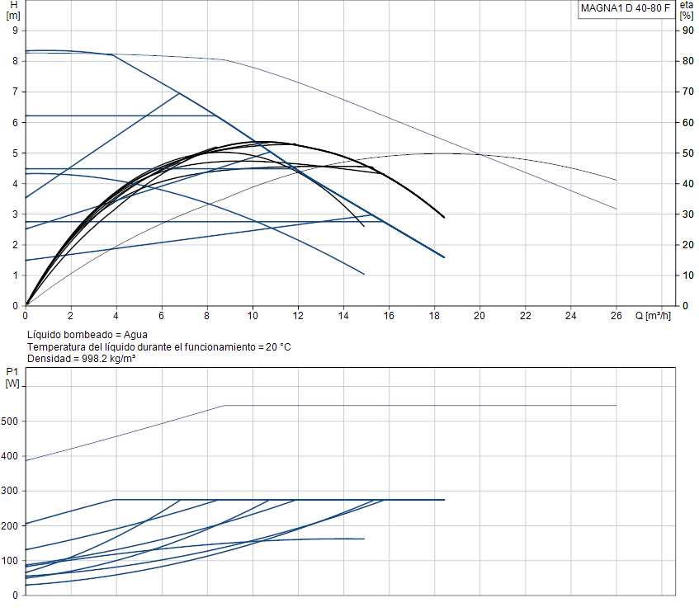Click the 9 tick label on the H axis
The width and height of the screenshot is (699, 612).
tap(15, 31)
